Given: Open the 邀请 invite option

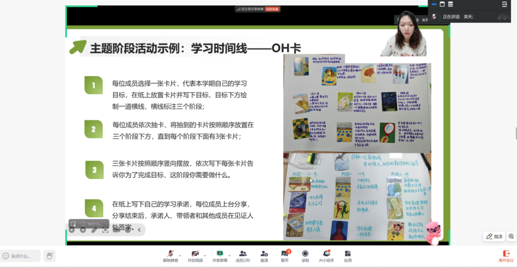Looking at the screenshot, I should coord(264,254).
